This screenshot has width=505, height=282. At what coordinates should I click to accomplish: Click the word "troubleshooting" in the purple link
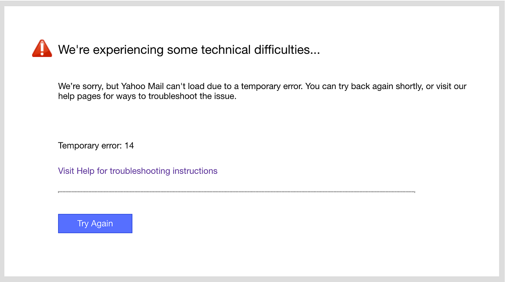pos(140,171)
